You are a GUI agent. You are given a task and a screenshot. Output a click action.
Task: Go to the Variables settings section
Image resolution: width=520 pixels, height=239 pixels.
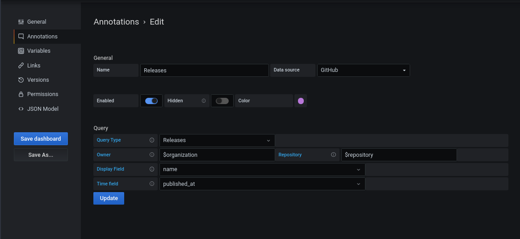coord(38,51)
